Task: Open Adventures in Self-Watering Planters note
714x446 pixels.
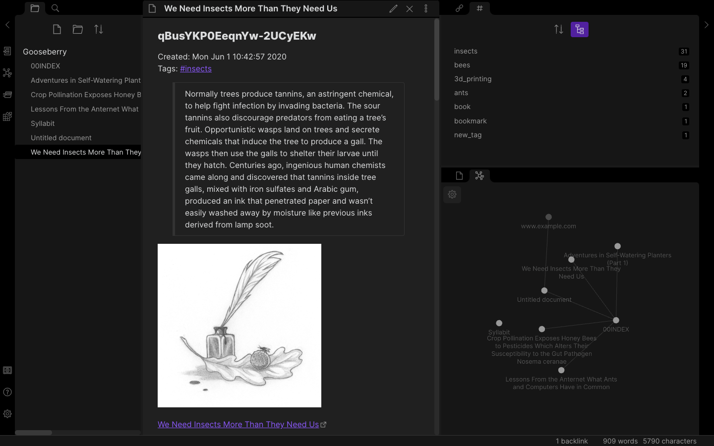Action: [78, 80]
